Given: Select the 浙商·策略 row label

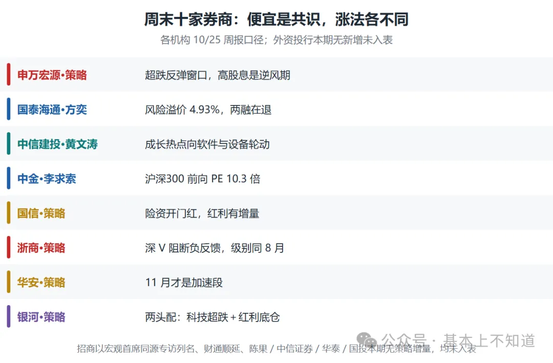Looking at the screenshot, I should [41, 248].
